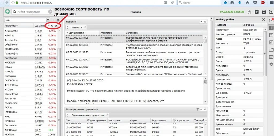Click the 'Заголовок' column header
Image resolution: width=274 pixels, height=136 pixels.
point(164,33)
